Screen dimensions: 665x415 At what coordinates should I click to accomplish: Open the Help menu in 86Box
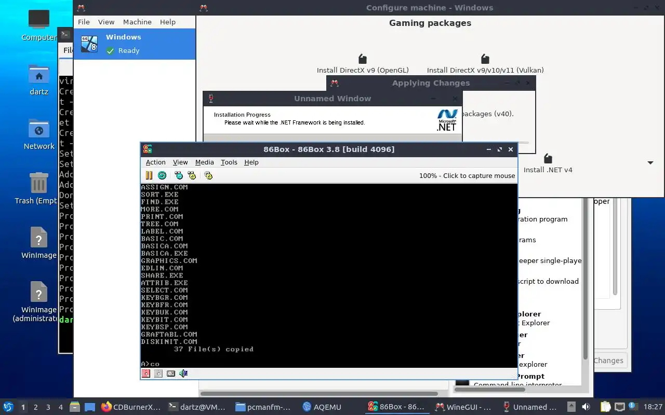pyautogui.click(x=251, y=162)
